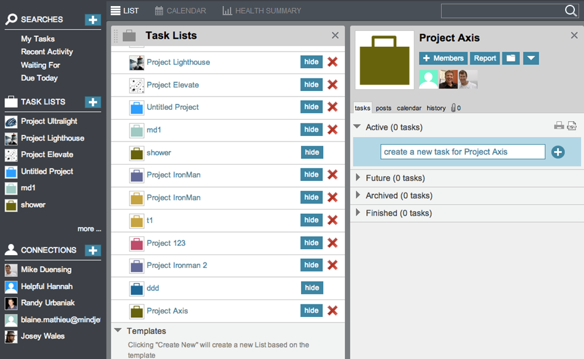Collapse the Templates section
This screenshot has height=359, width=584.
tap(118, 331)
